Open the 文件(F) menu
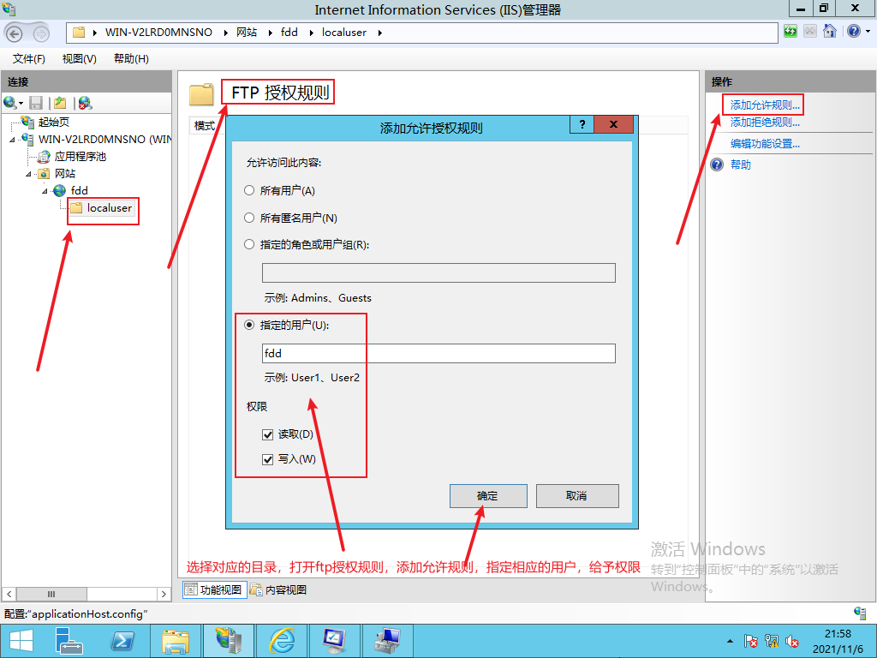 tap(28, 59)
